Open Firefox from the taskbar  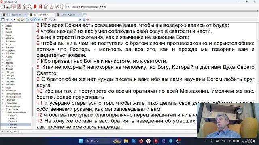(x=141, y=141)
